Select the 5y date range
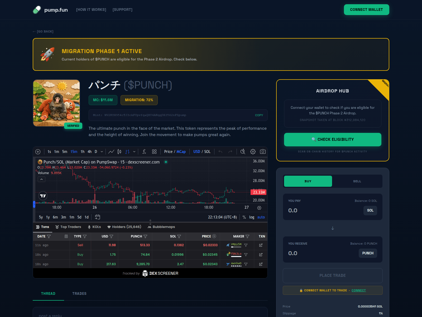 (x=41, y=217)
